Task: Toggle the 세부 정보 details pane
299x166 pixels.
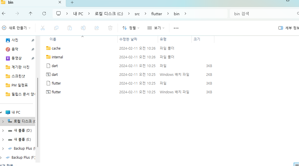Action: [289, 28]
